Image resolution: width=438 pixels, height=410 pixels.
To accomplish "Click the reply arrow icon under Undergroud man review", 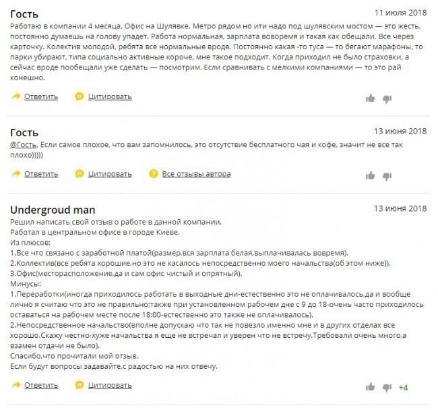I will click(x=16, y=385).
